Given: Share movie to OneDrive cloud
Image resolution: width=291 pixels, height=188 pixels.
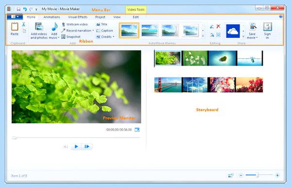Looking at the screenshot, I should (x=233, y=31).
